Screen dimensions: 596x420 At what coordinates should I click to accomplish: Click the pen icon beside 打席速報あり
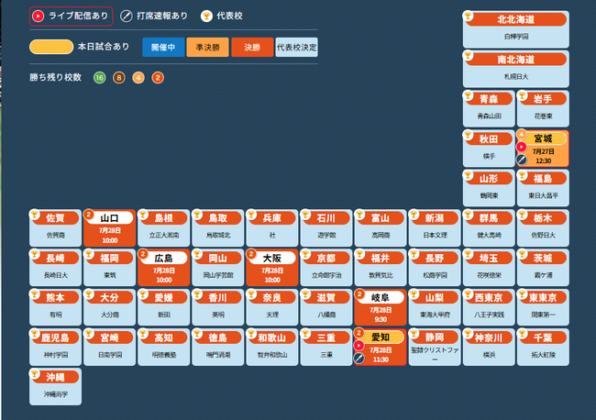point(127,16)
